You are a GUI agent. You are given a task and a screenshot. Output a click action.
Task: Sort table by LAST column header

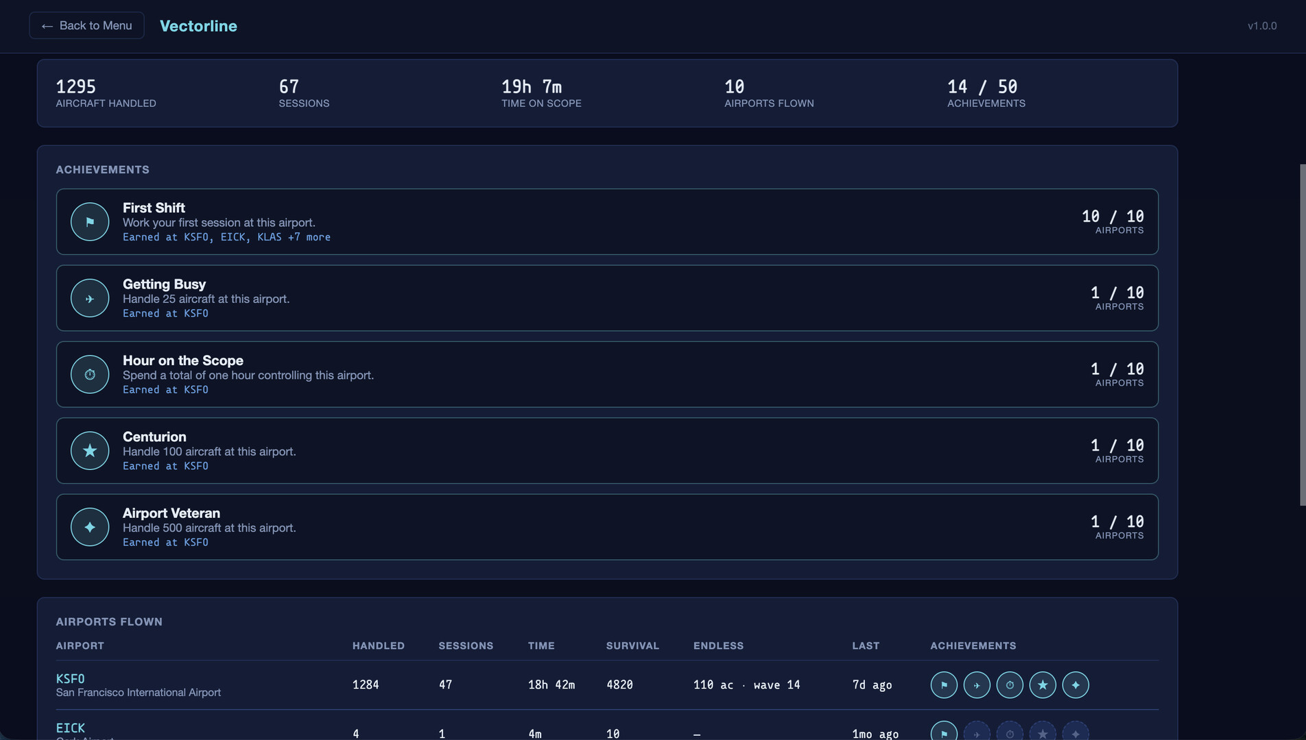(x=866, y=645)
